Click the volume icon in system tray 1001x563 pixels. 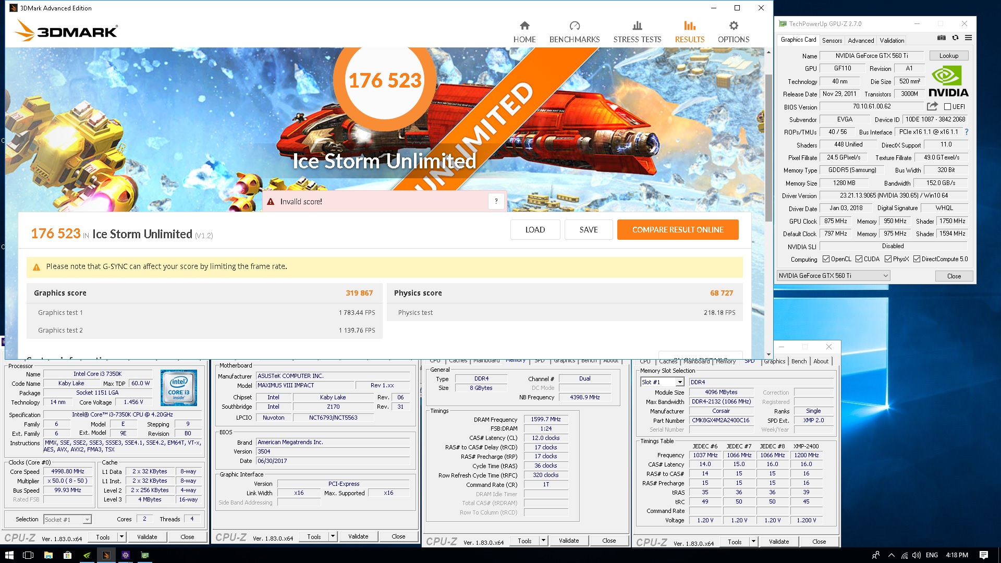coord(917,555)
